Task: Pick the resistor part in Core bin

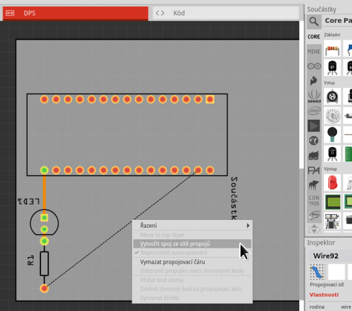Action: [332, 49]
